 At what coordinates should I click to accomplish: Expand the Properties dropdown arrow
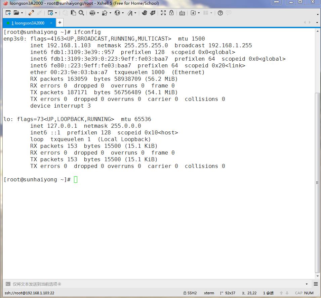pos(56,13)
